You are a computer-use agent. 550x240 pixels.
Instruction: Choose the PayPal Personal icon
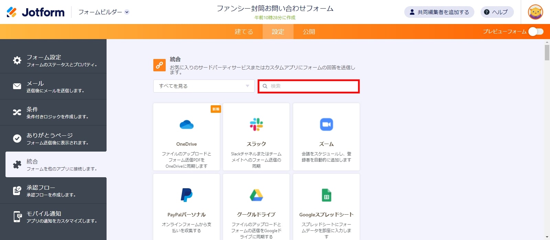click(x=186, y=195)
